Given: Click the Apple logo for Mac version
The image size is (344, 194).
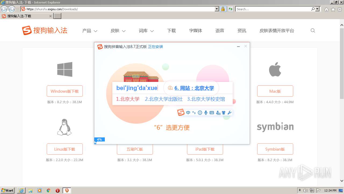Looking at the screenshot, I should click(x=275, y=69).
